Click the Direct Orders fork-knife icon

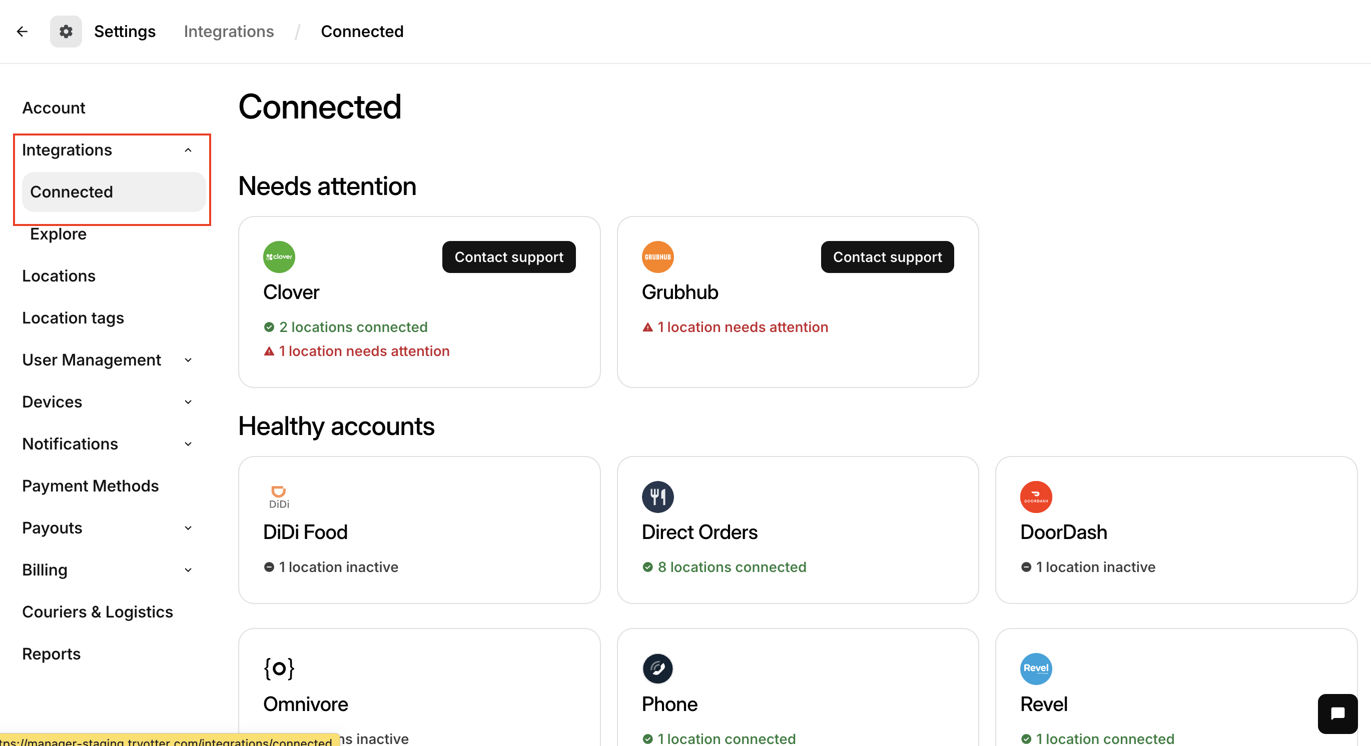point(657,496)
